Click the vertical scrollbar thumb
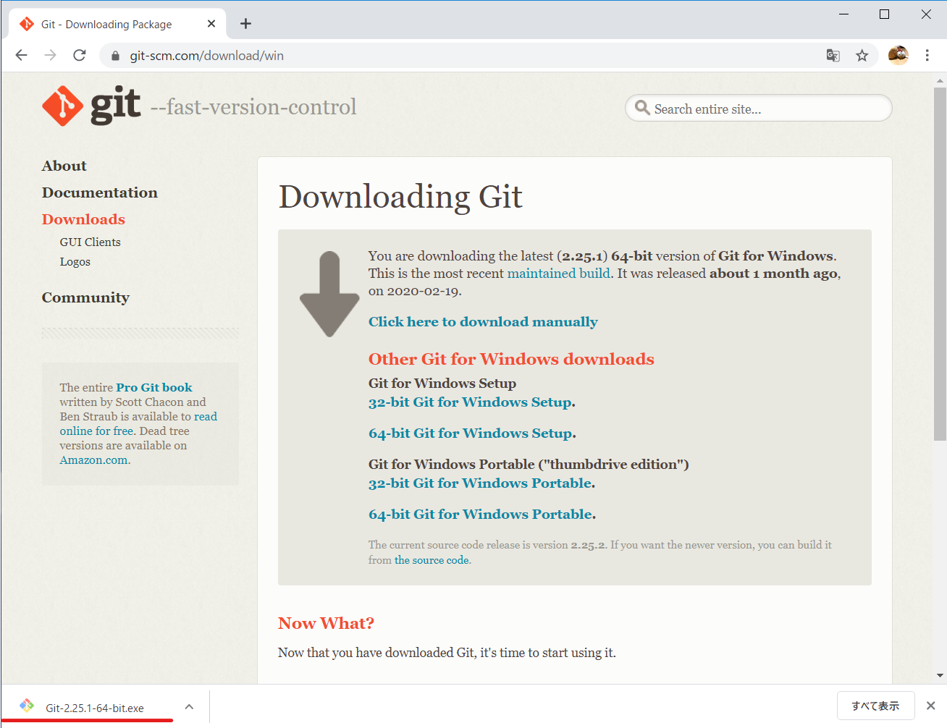Image resolution: width=947 pixels, height=728 pixels. tap(940, 263)
